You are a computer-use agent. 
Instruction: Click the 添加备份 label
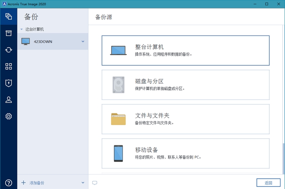click(37, 183)
